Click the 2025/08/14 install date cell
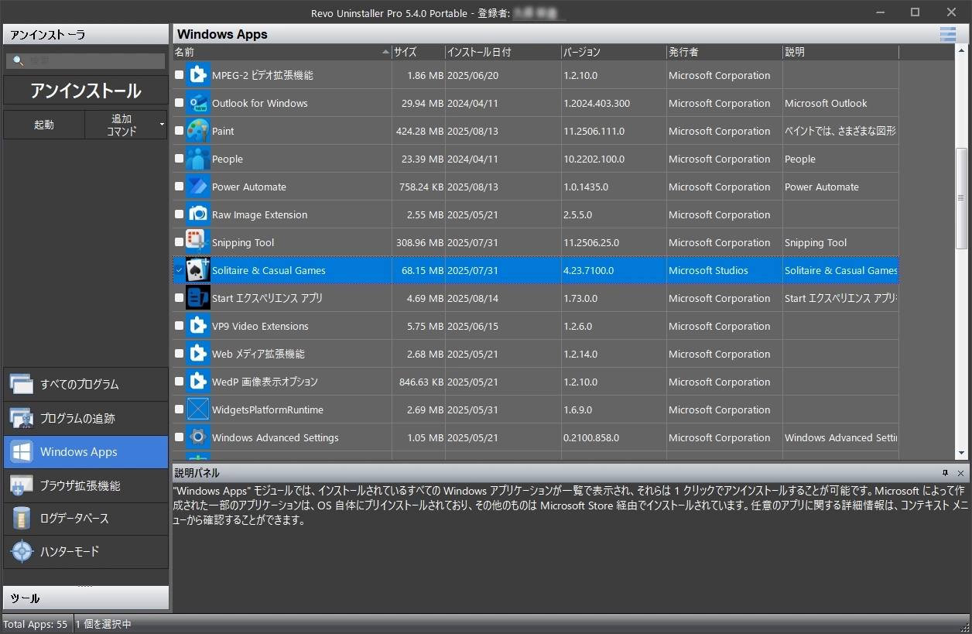Viewport: 972px width, 634px height. pyautogui.click(x=473, y=298)
